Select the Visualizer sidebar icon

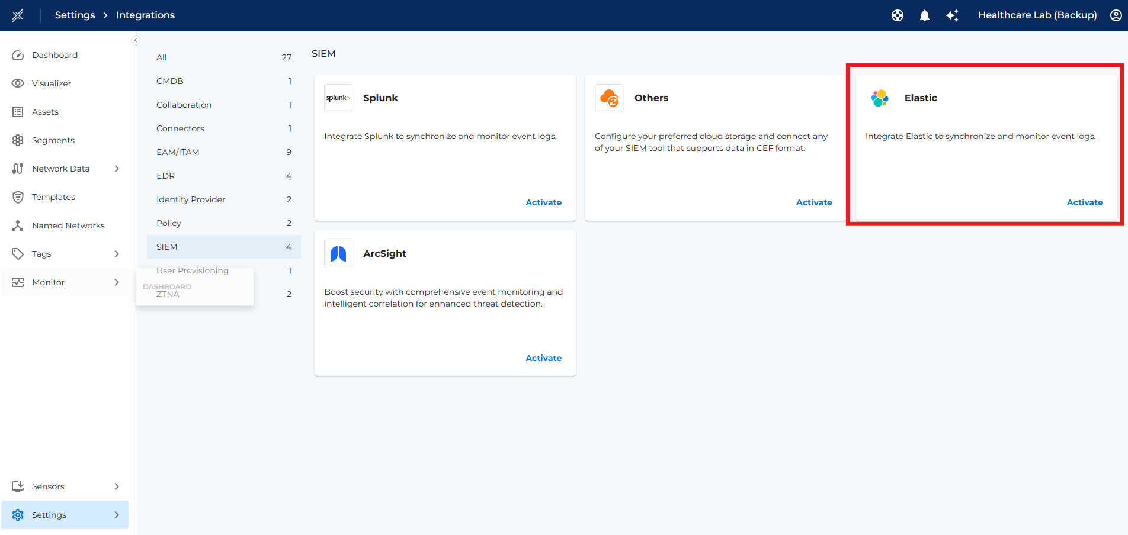coord(18,83)
